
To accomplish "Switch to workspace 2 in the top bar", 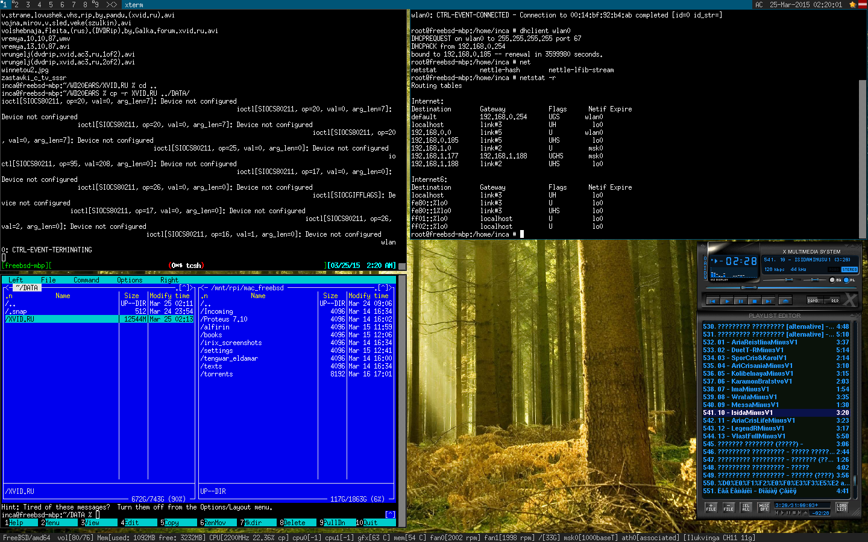I will pos(16,4).
